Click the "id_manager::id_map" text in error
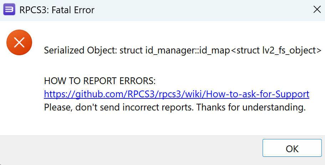 187,50
